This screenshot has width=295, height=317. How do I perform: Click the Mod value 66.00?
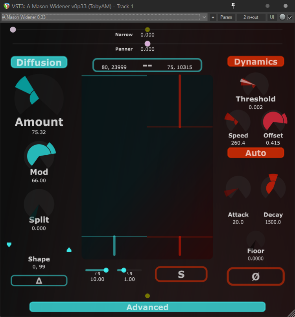[x=39, y=180]
